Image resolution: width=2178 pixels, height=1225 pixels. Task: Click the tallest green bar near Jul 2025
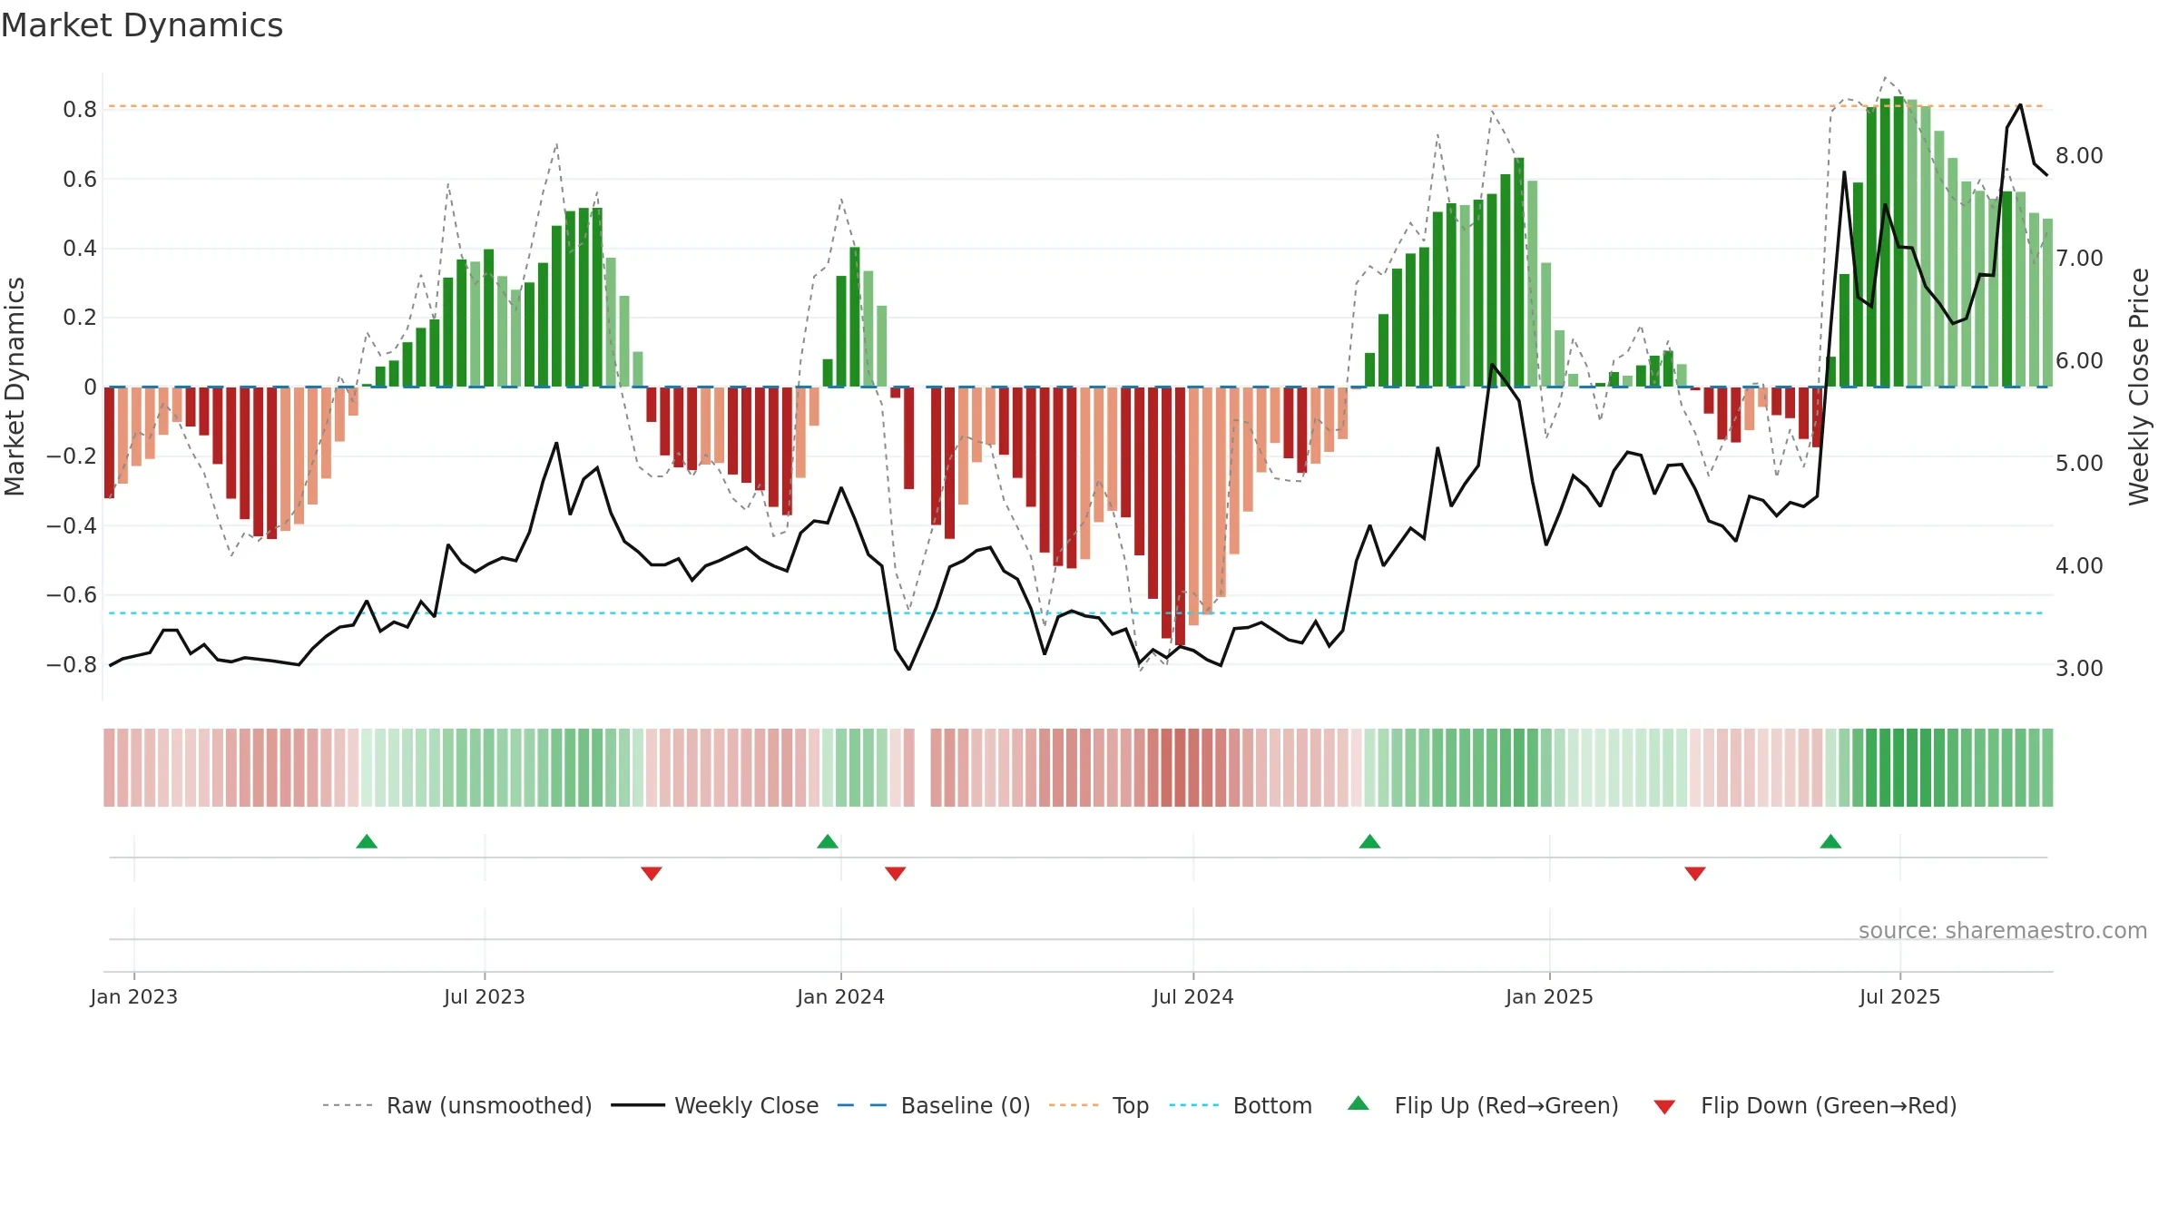click(x=1898, y=241)
